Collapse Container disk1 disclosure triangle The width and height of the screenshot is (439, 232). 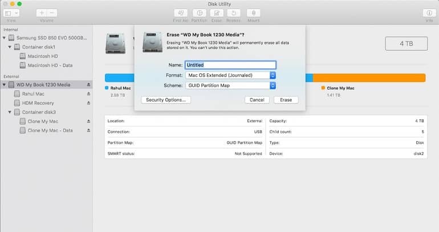(x=10, y=47)
